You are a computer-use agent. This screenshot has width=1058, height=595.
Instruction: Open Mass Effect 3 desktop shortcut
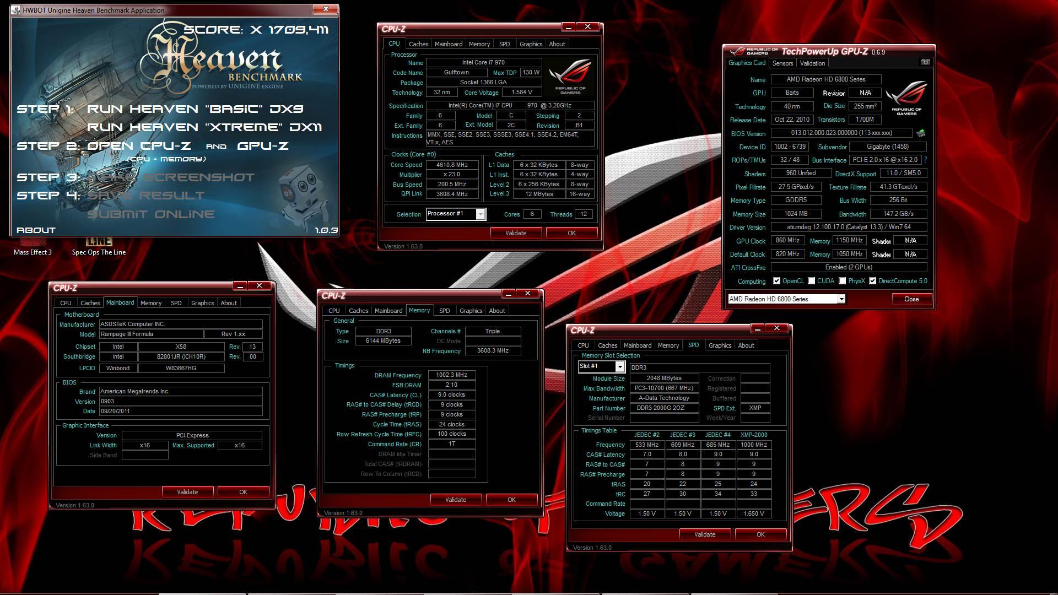tap(33, 247)
